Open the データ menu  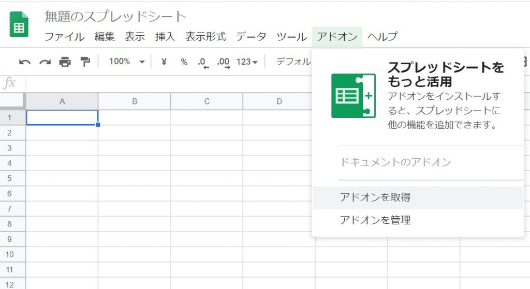tap(251, 37)
